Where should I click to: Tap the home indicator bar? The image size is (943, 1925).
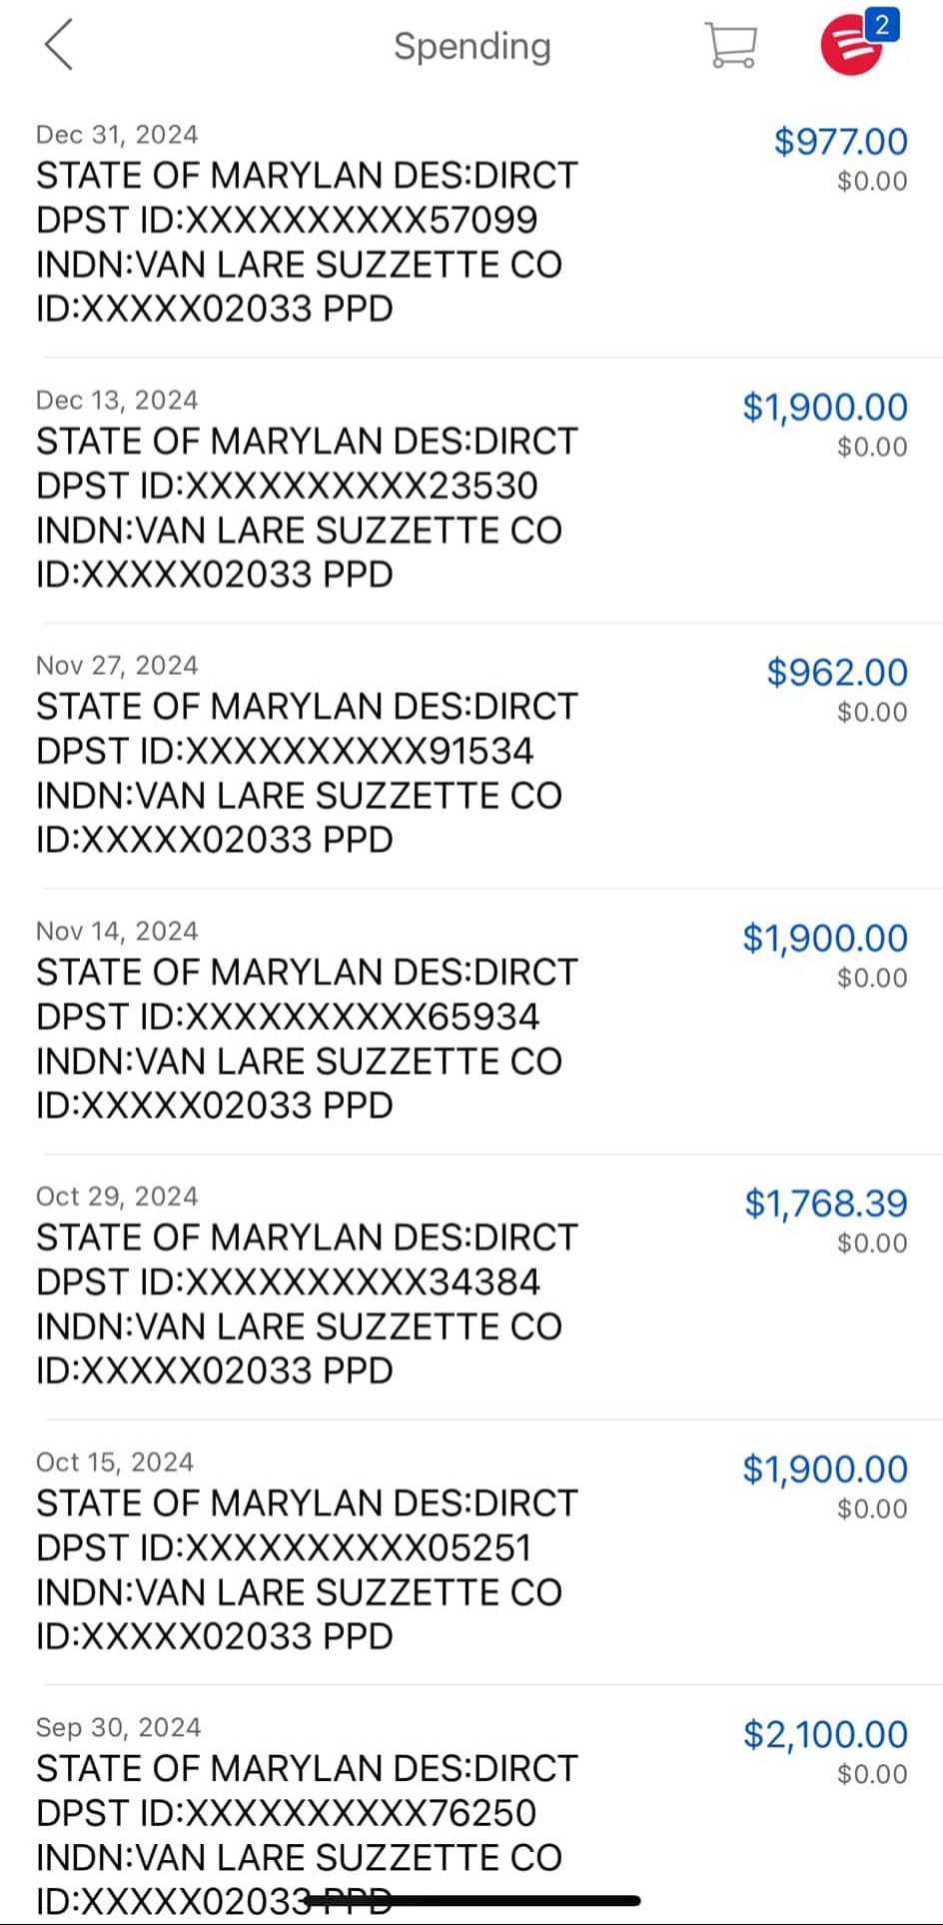[x=471, y=1901]
